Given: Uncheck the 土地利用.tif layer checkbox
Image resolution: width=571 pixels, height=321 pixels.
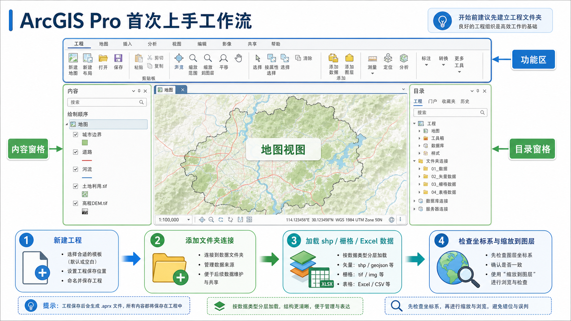Looking at the screenshot, I should [75, 186].
